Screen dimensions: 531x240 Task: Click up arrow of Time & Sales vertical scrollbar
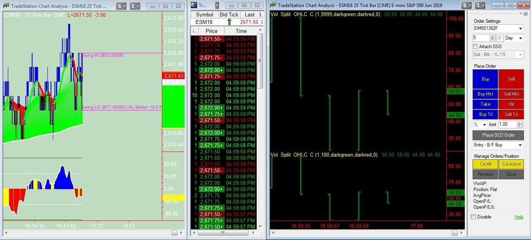259,30
